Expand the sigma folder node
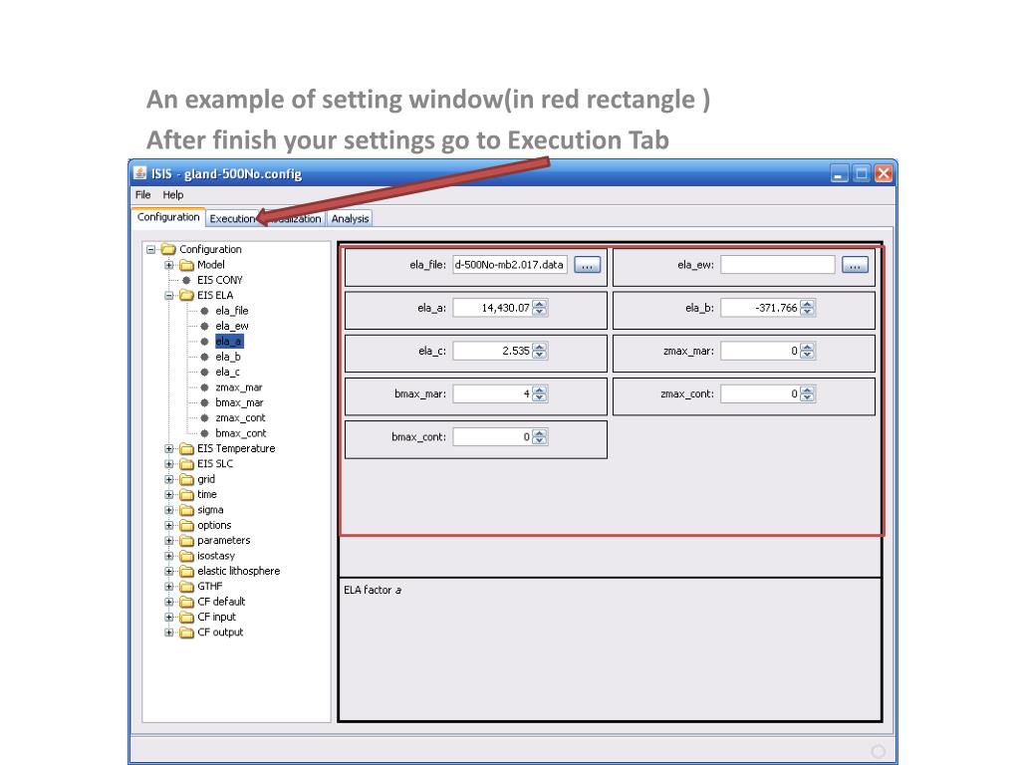Image resolution: width=1020 pixels, height=765 pixels. pyautogui.click(x=169, y=510)
